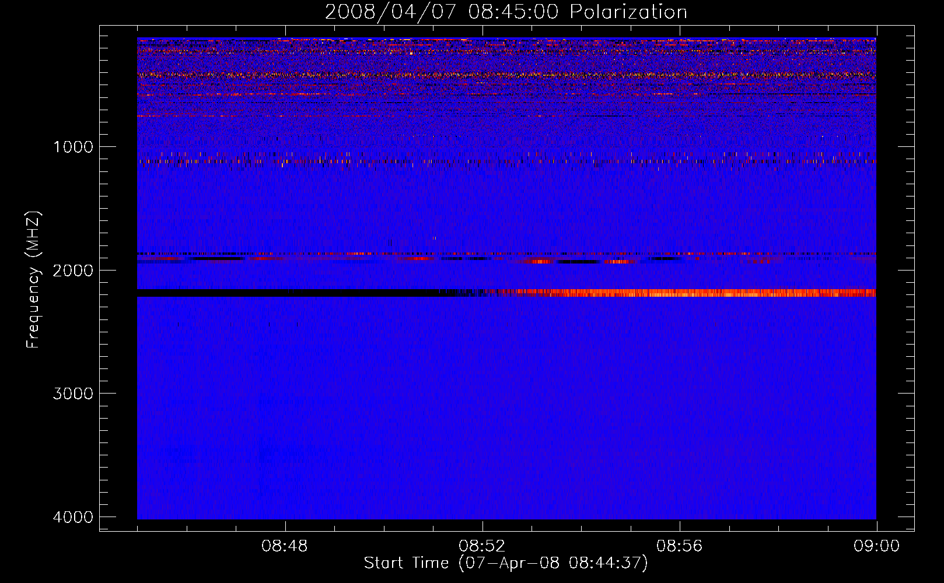Click the 4000 frequency tick label
Screen dimensions: 944x583
[x=73, y=517]
